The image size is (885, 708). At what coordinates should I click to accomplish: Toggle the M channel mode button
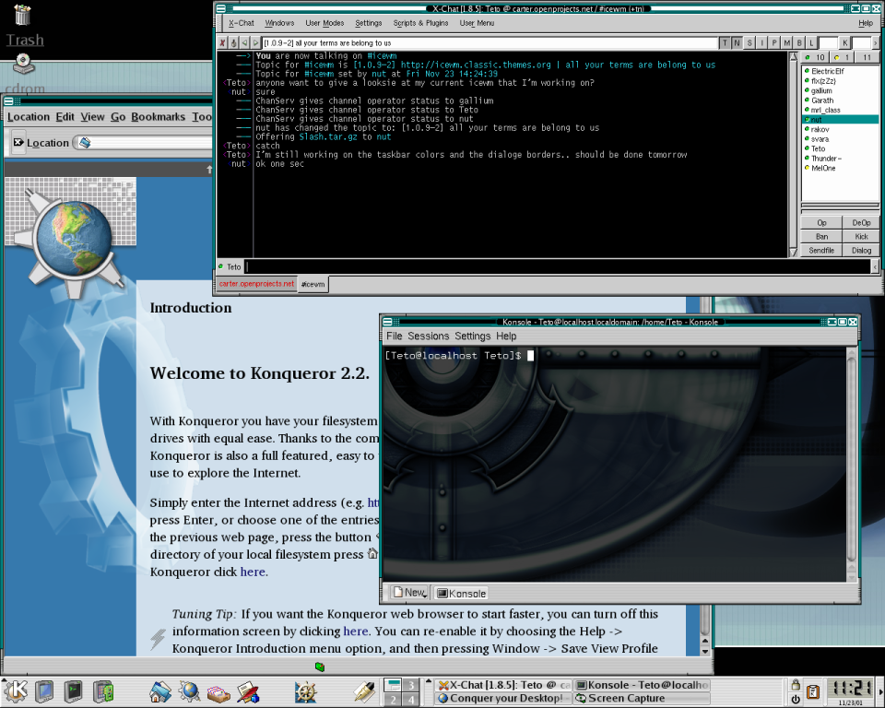click(x=786, y=43)
